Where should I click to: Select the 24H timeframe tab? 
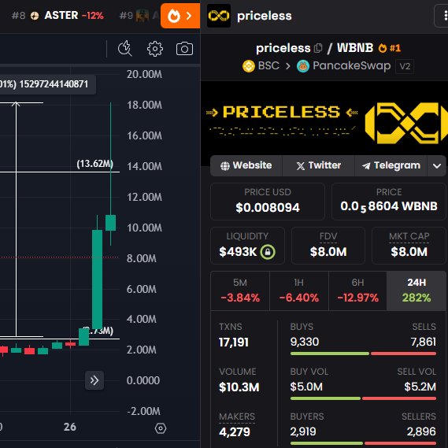[417, 291]
